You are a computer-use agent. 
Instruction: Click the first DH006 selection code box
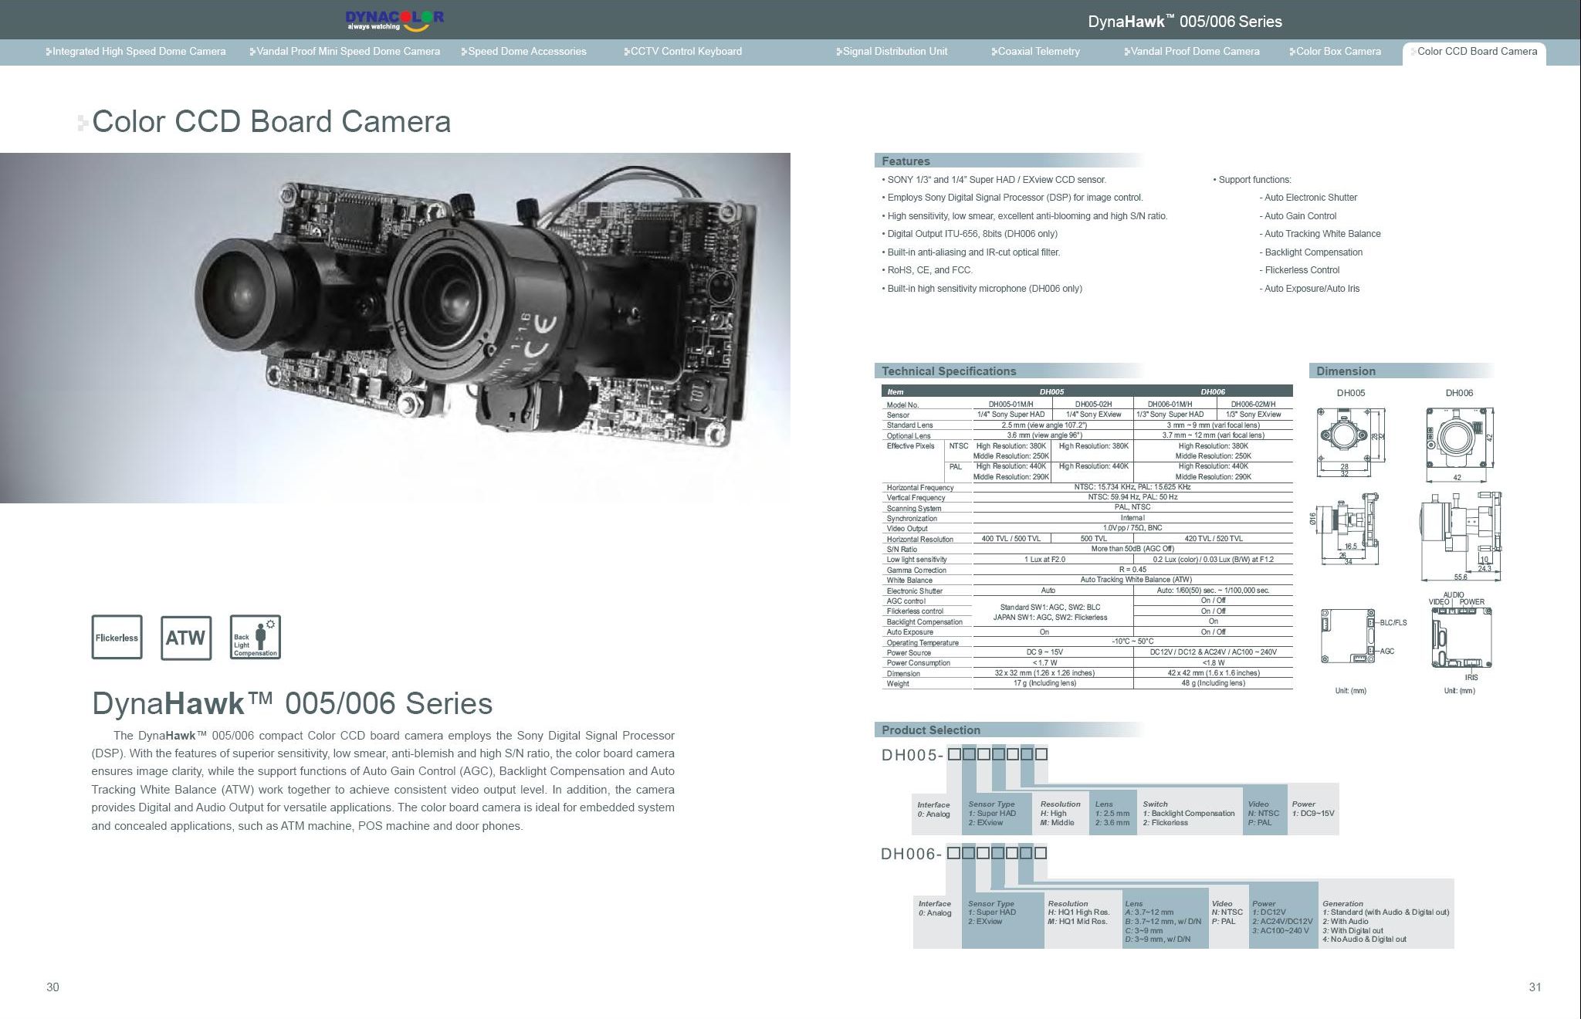tap(953, 852)
